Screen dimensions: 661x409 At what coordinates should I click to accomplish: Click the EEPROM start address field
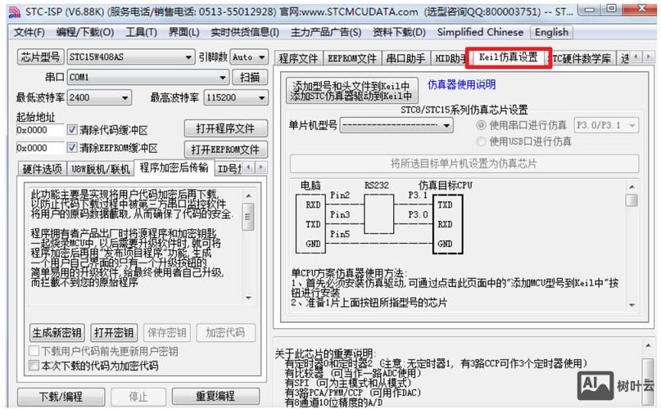(x=39, y=148)
